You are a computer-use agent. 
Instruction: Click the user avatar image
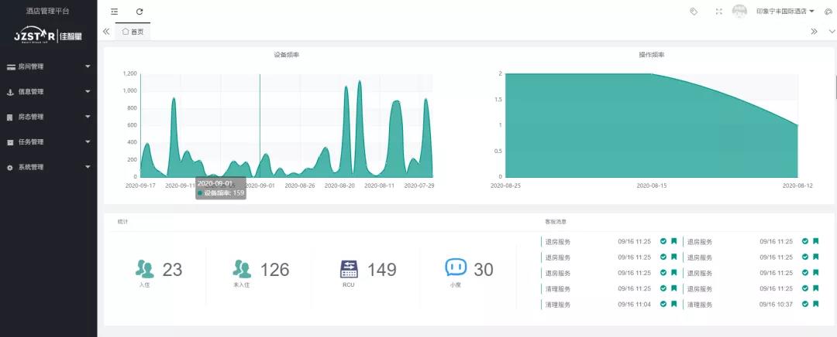point(739,12)
